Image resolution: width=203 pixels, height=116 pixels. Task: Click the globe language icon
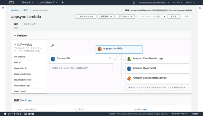25,114
